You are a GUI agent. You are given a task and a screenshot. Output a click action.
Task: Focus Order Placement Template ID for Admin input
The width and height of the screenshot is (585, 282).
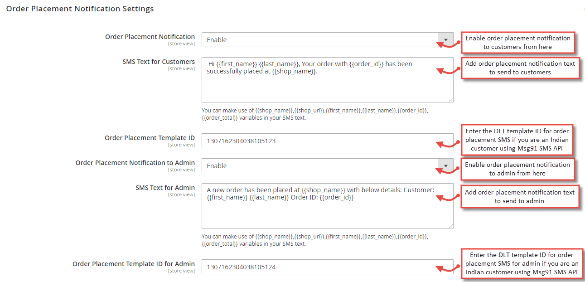coord(327,267)
